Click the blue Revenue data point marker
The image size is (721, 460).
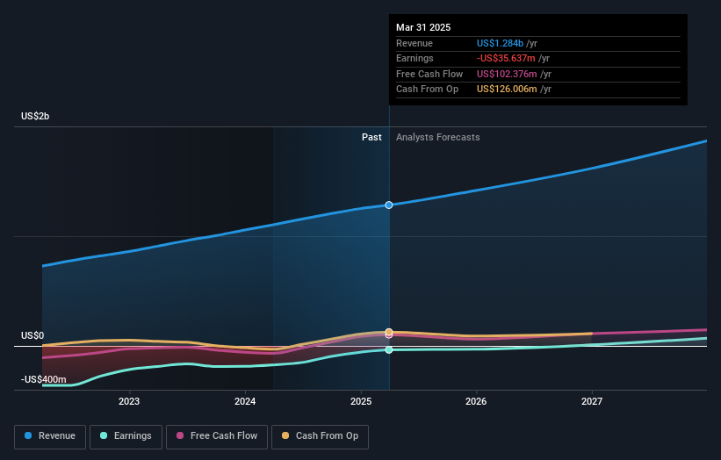(389, 205)
